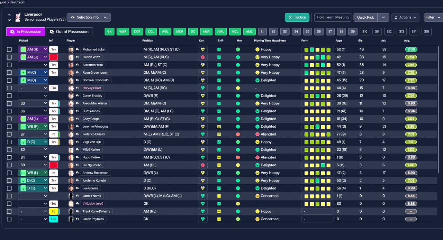Viewport: 443px width, 240px height.
Task: Switch to the Out of Possession tab
Action: point(69,32)
